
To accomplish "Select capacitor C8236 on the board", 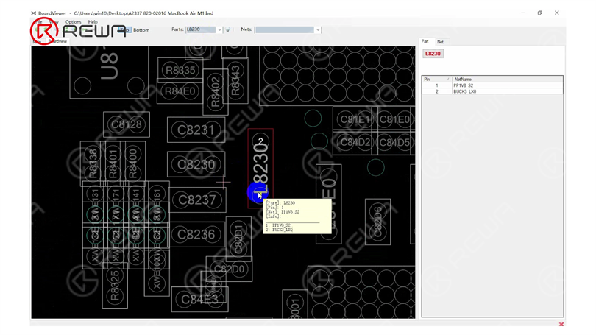I will 196,234.
